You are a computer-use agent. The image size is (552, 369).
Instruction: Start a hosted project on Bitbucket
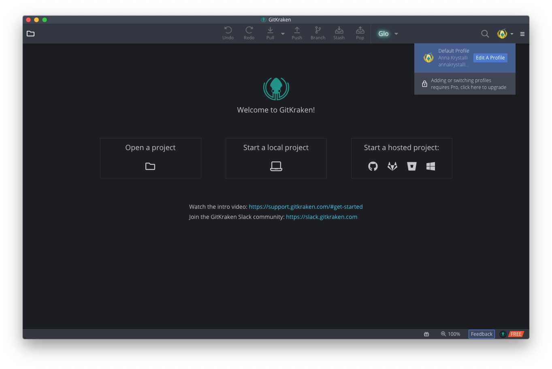pos(412,166)
